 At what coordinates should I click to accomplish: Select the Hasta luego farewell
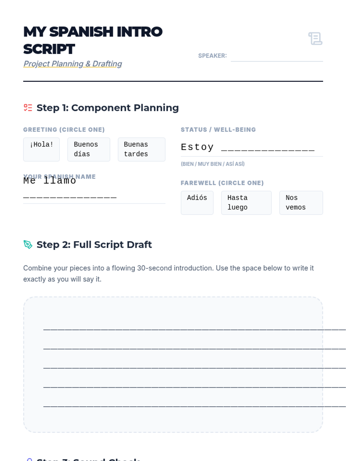[246, 203]
